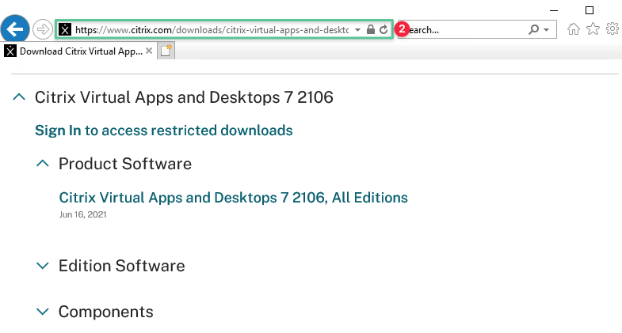Go back with the blue back arrow

[x=15, y=29]
